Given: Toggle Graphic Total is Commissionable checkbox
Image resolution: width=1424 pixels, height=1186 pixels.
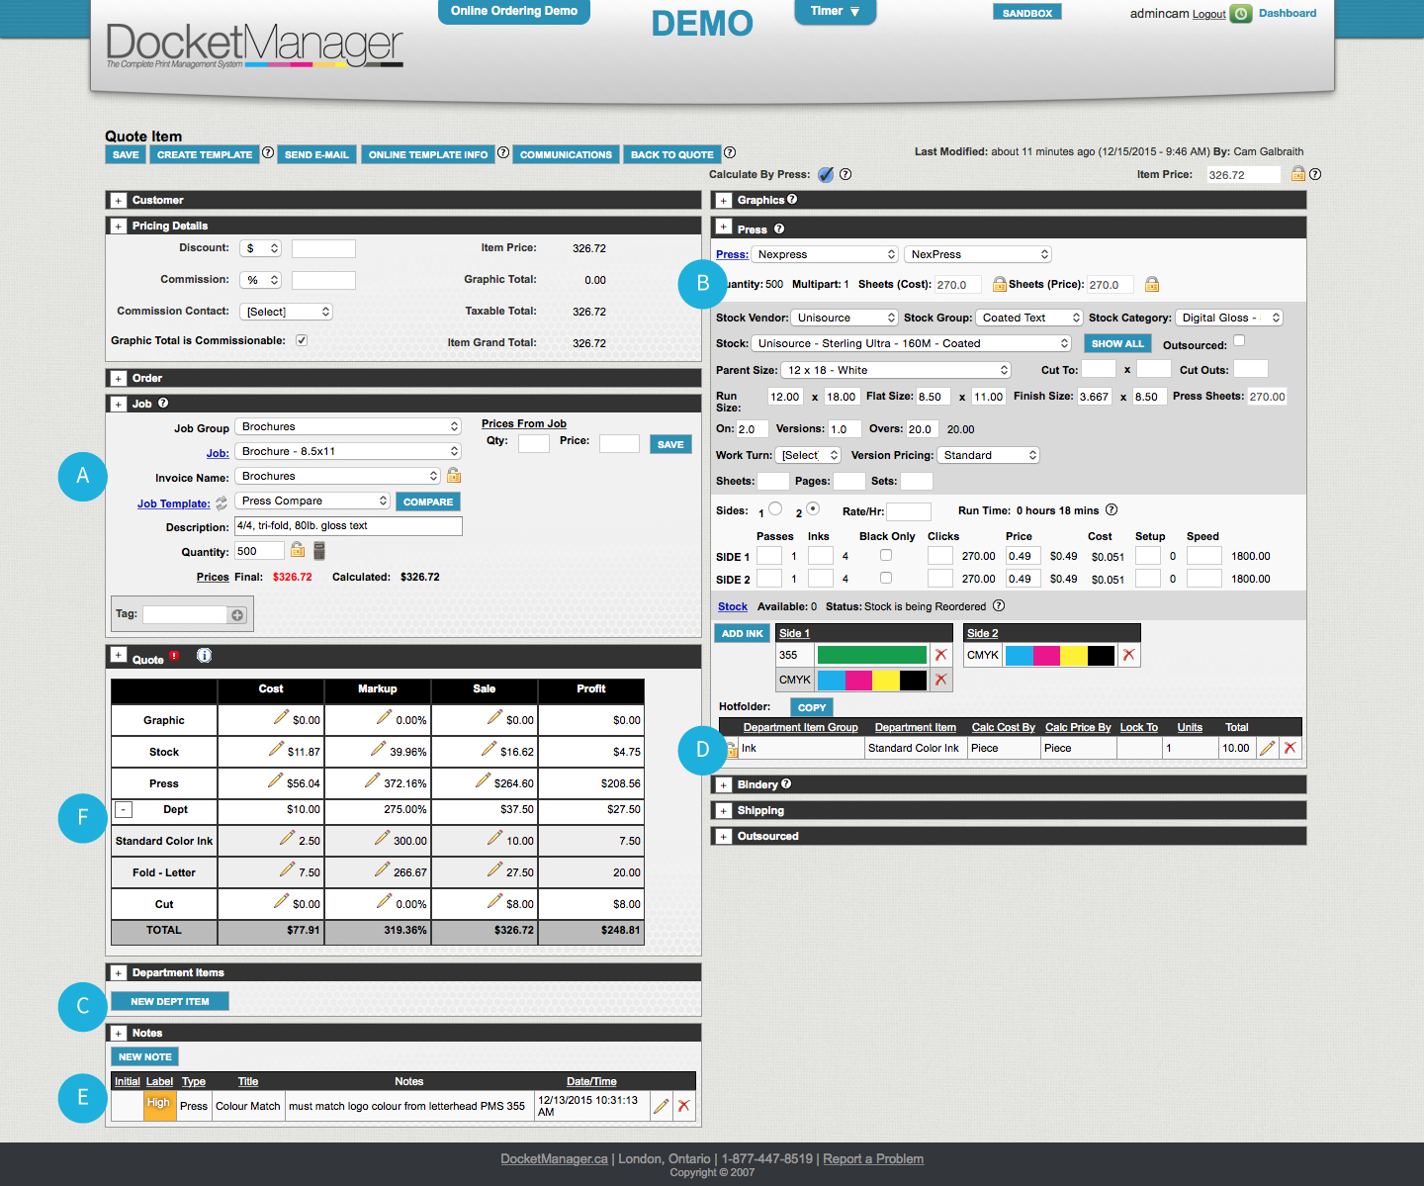Looking at the screenshot, I should pyautogui.click(x=302, y=340).
